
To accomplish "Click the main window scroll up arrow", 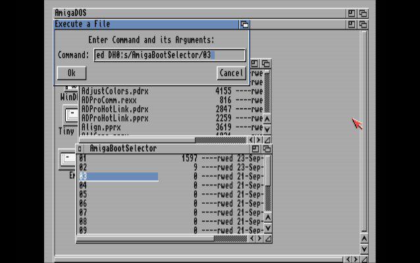I will click(x=364, y=239).
